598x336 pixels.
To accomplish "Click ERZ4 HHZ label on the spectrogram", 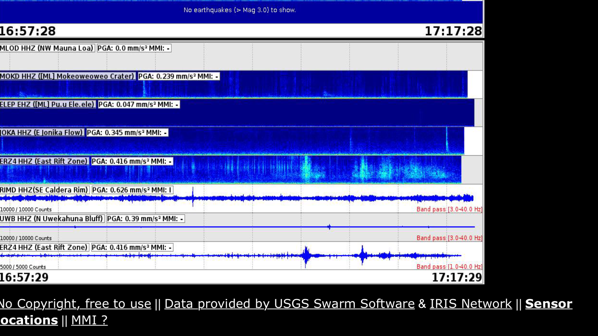I will pos(44,161).
